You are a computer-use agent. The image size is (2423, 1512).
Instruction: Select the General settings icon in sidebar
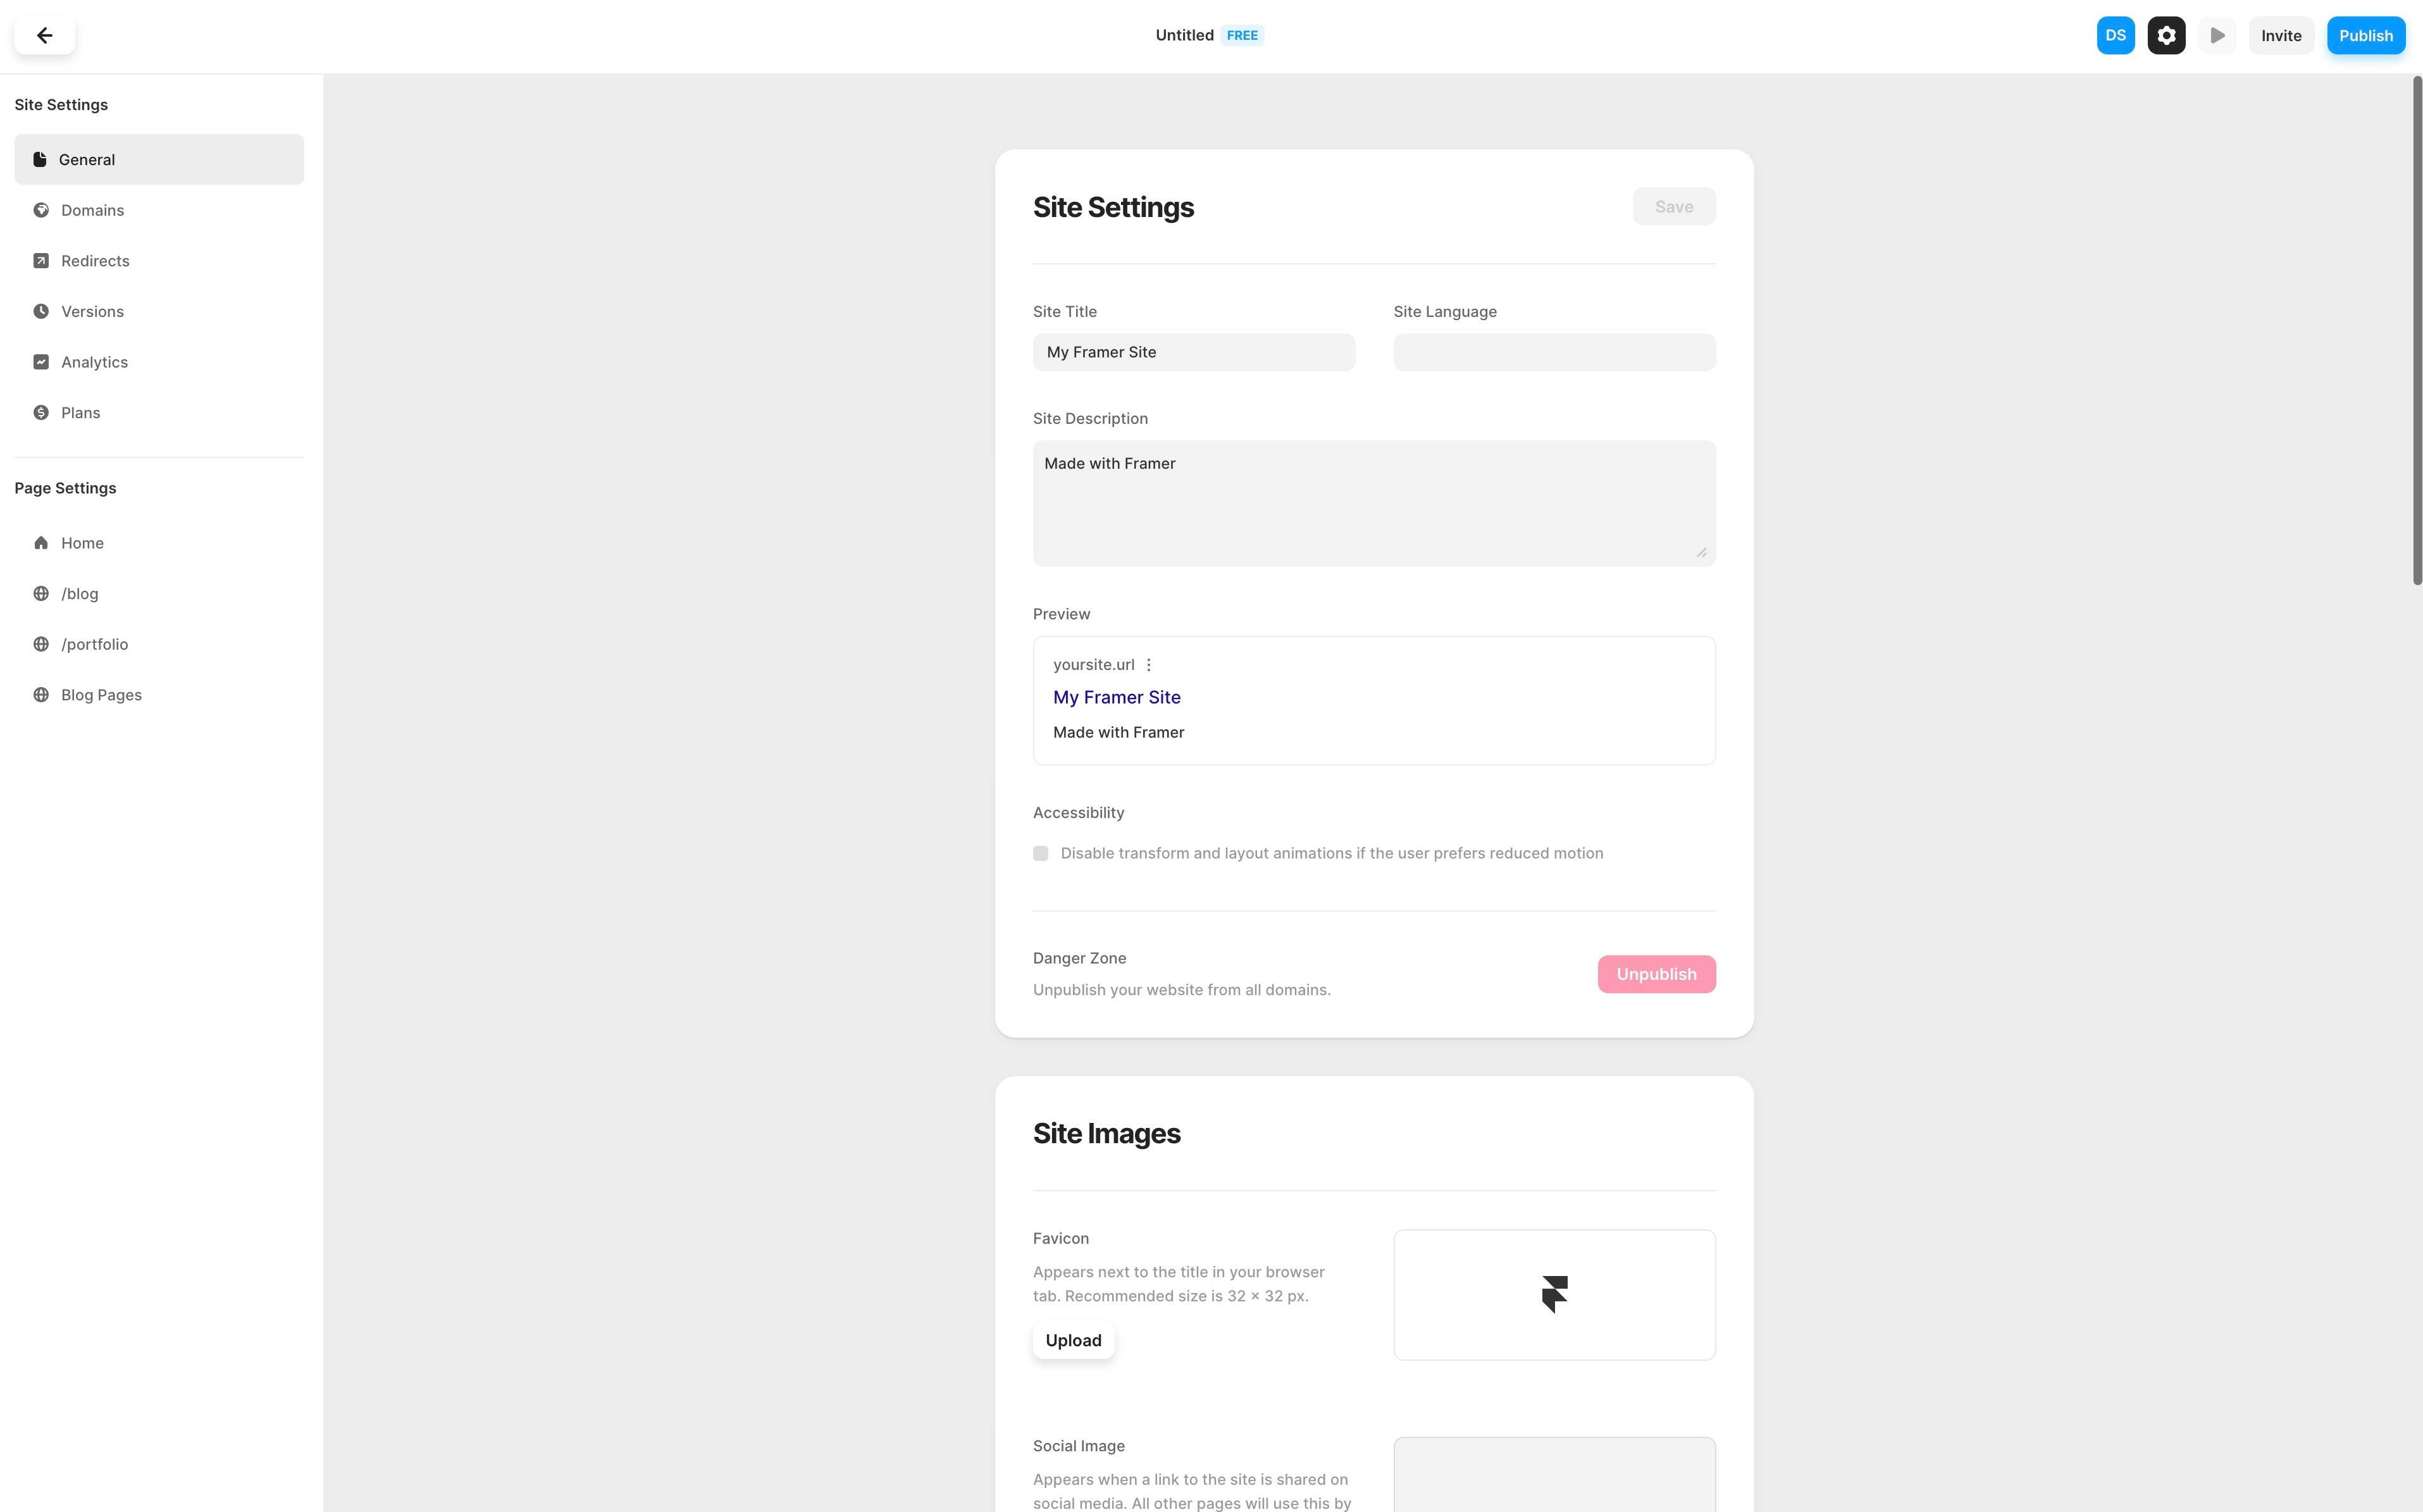coord(41,158)
